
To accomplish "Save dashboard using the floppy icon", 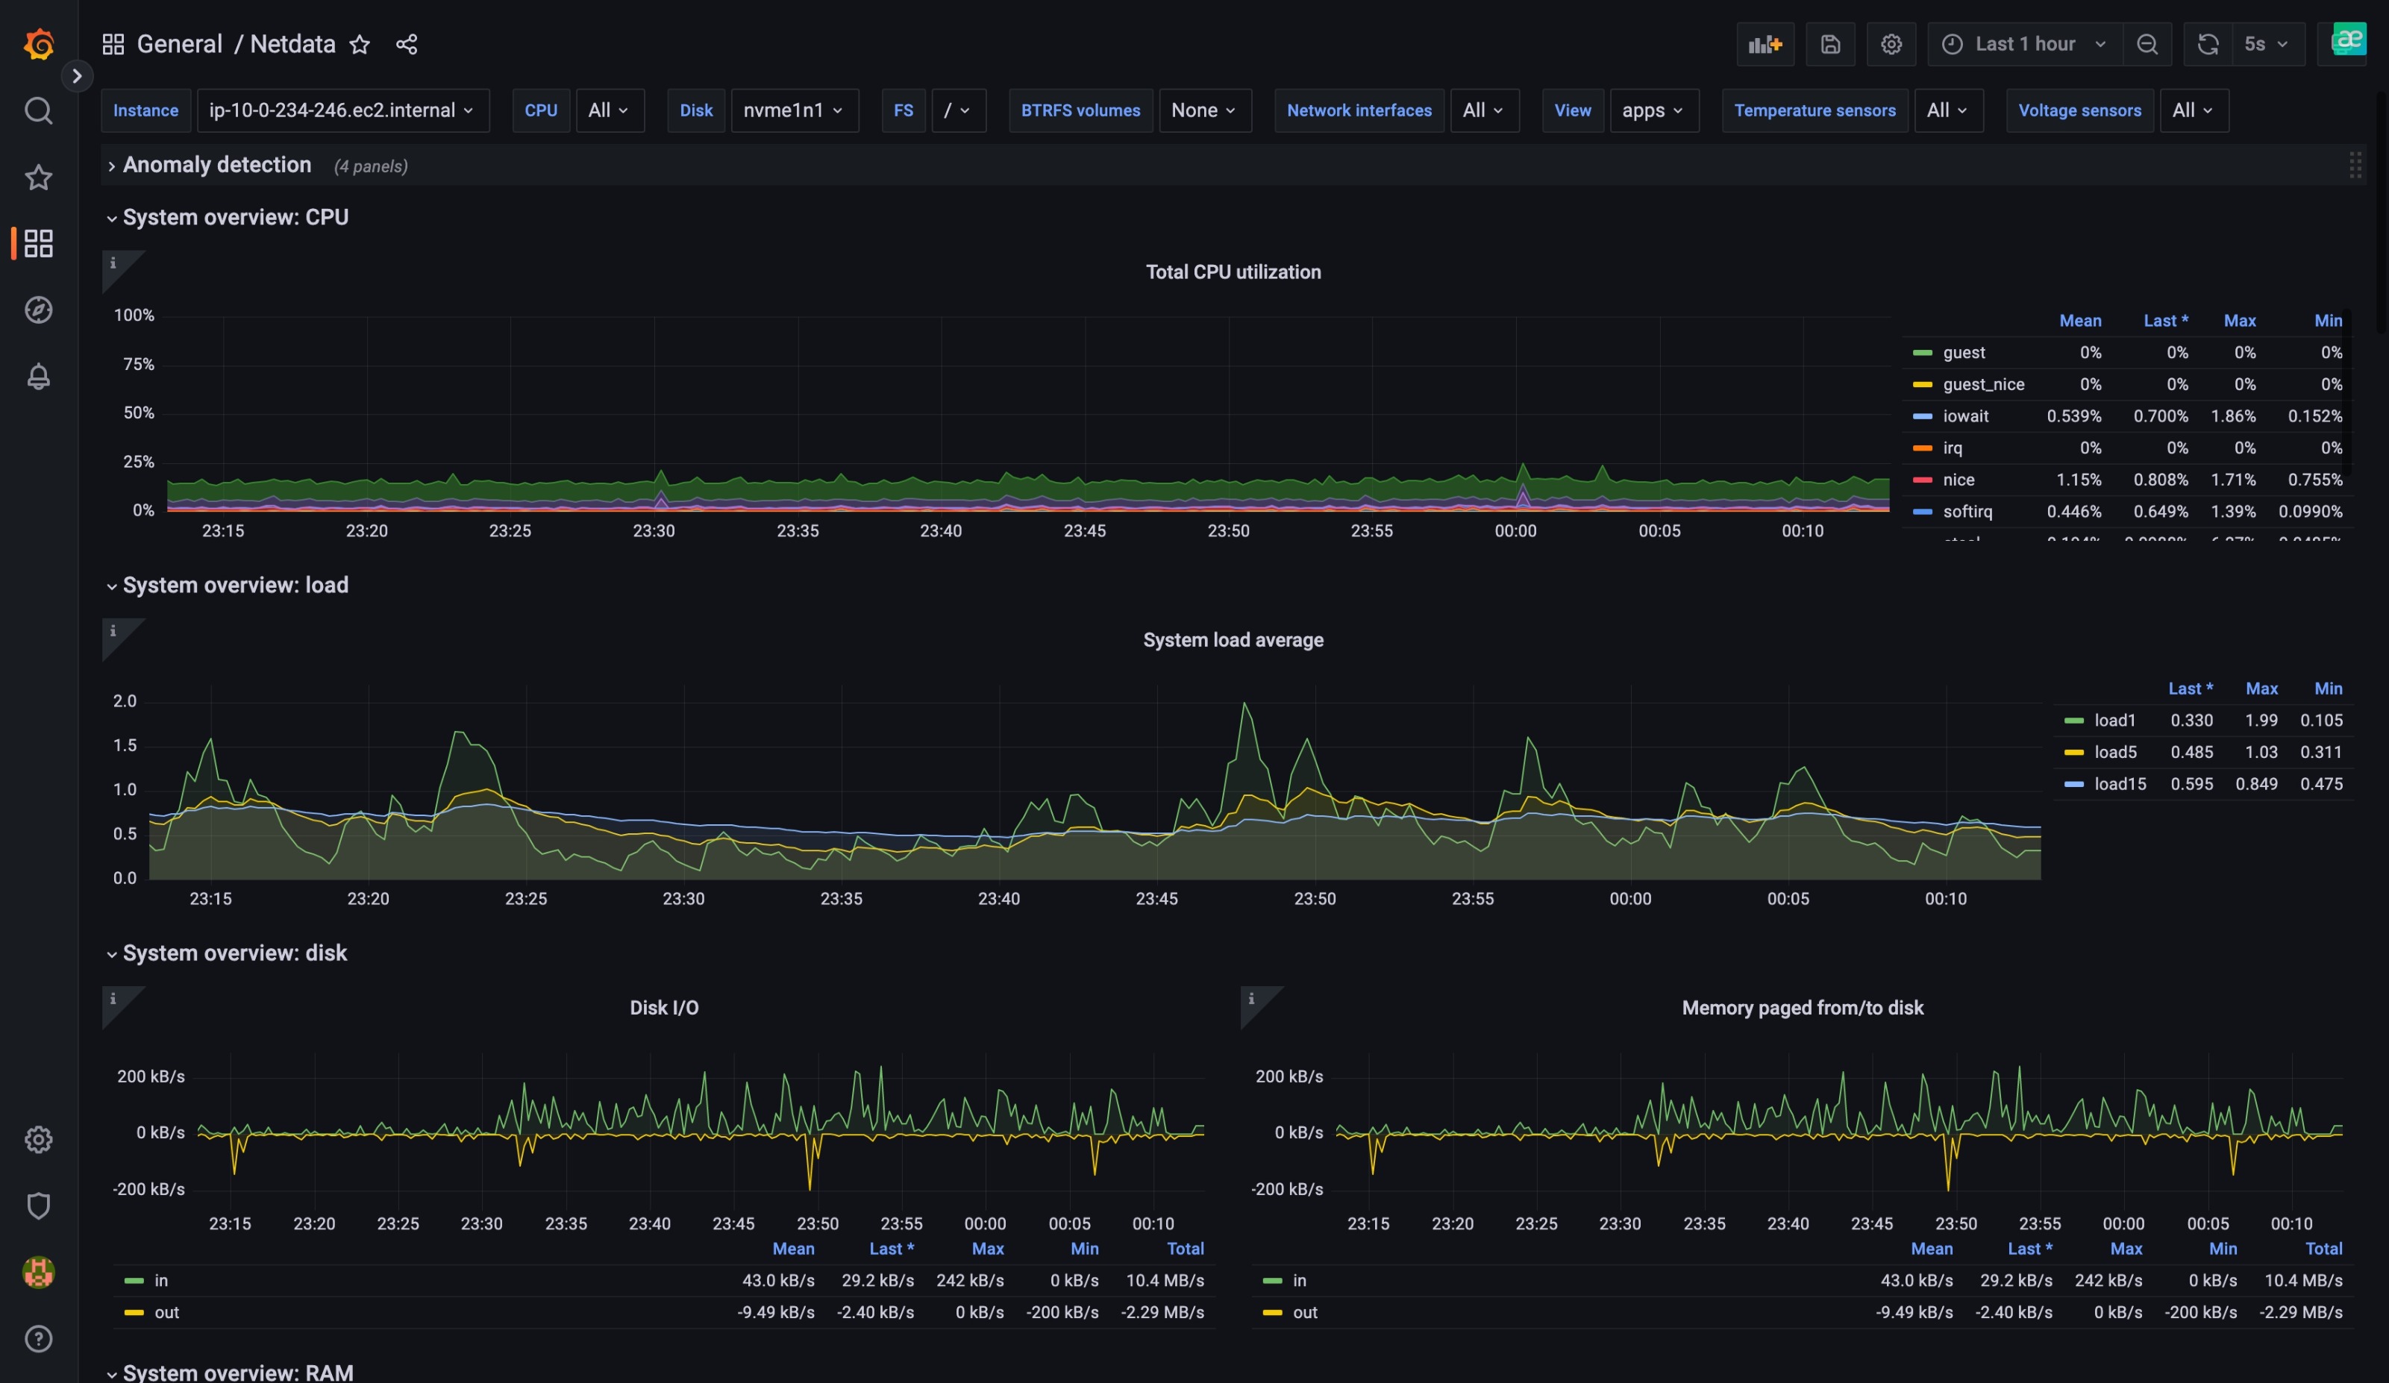I will tap(1829, 45).
